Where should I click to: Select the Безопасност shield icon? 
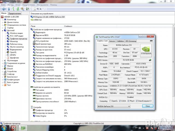coord(5,77)
